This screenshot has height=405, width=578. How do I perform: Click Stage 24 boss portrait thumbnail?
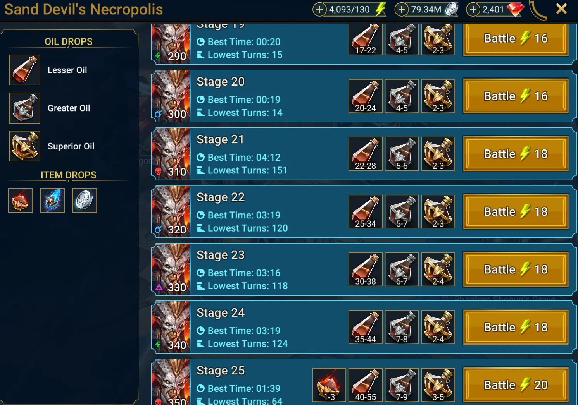[171, 327]
